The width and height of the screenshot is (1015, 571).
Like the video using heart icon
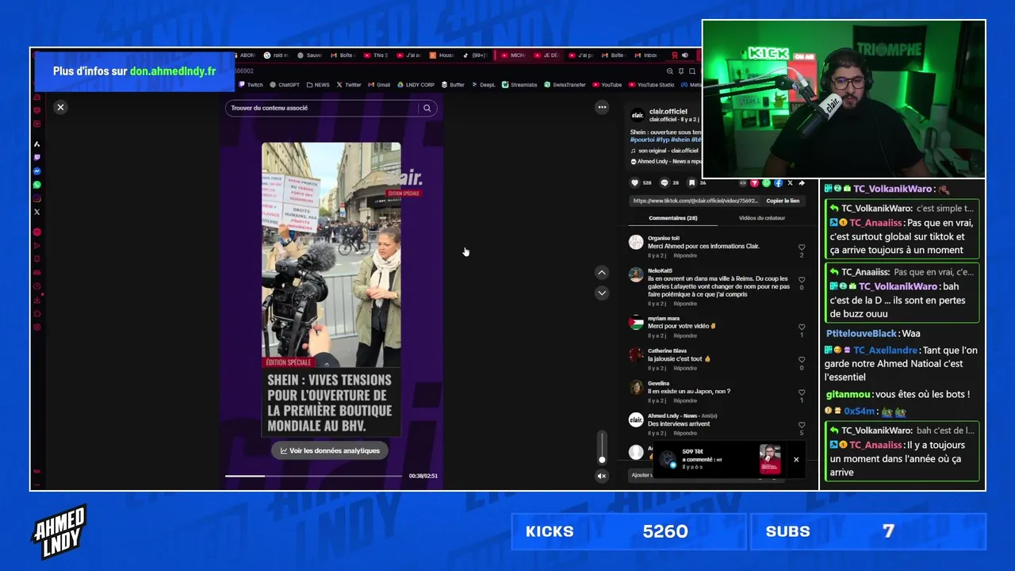coord(636,182)
